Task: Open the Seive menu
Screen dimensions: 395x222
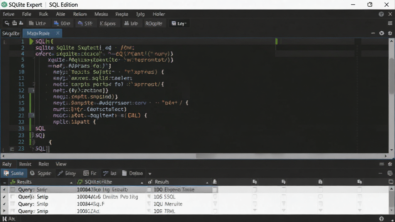Action: point(8,14)
